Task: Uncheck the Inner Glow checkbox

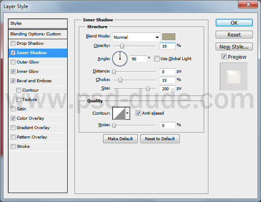Action: tap(13, 72)
